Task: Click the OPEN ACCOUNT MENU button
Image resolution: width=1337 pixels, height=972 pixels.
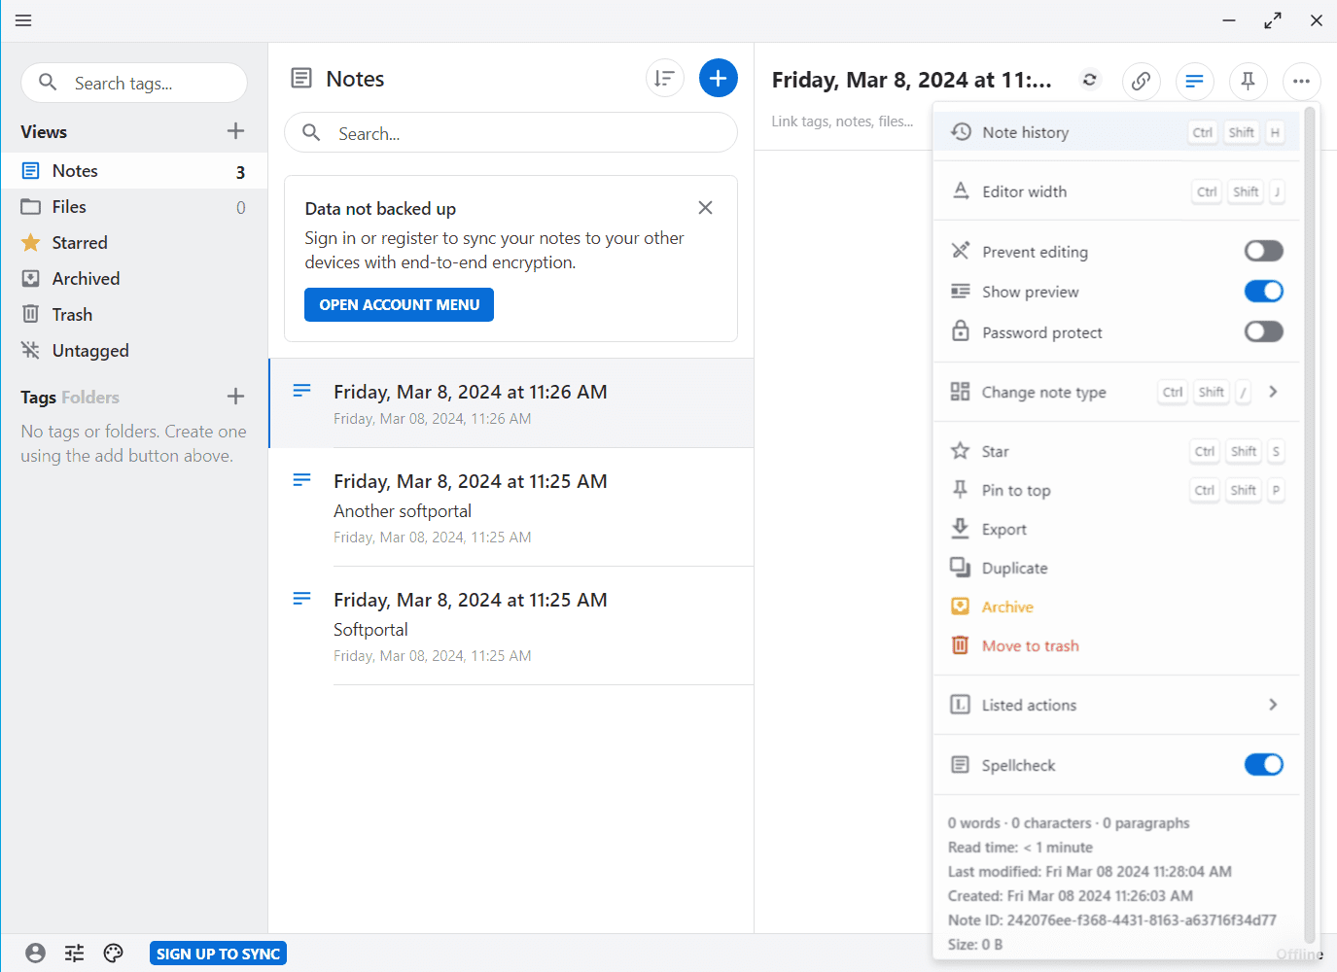Action: 399,305
